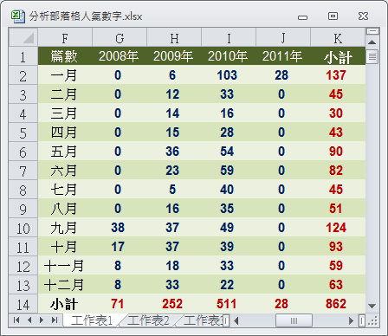Jump to last sheet tab arrow

pyautogui.click(x=55, y=320)
